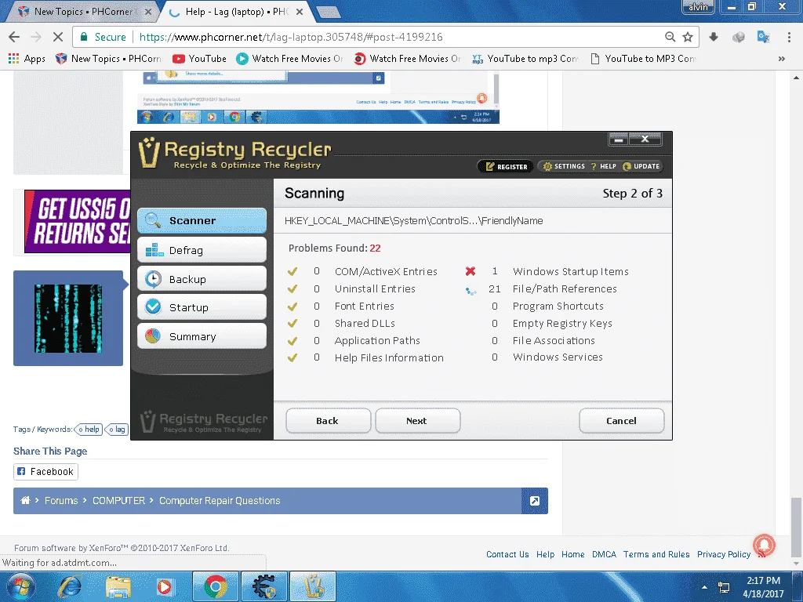Click the matrix avatar thumbnail
803x602 pixels.
pyautogui.click(x=68, y=318)
